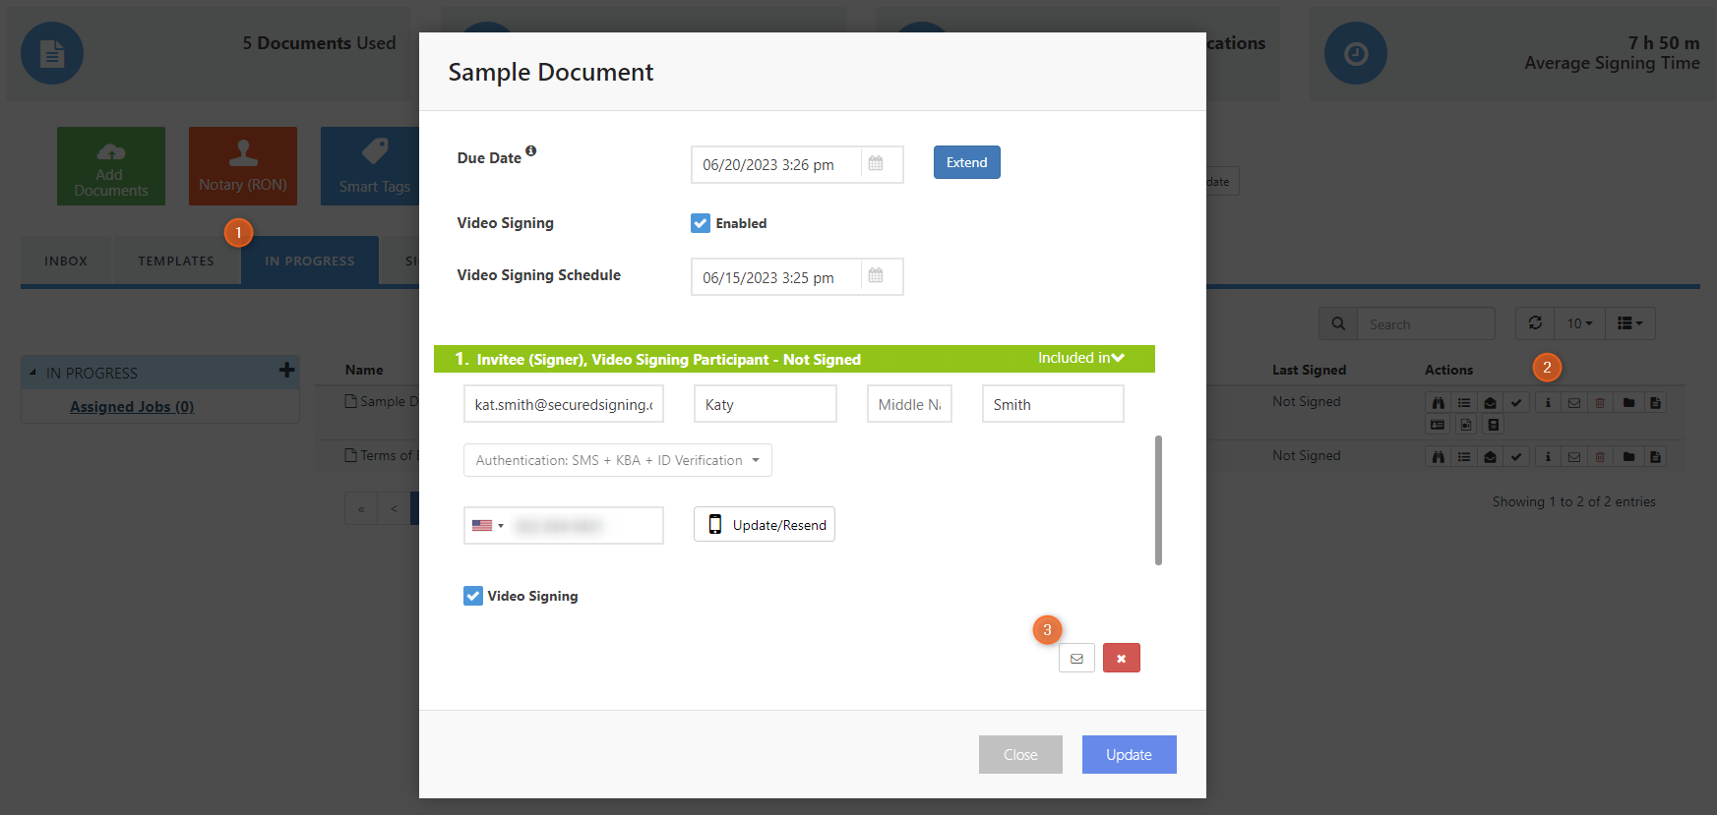Click the red trash icon in Sample Document row
Screen dimensions: 1717x815
1600,402
